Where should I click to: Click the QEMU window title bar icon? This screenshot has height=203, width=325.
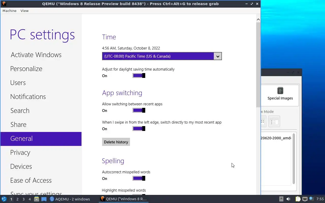(4, 4)
